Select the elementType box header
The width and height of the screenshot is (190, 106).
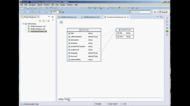point(125,30)
